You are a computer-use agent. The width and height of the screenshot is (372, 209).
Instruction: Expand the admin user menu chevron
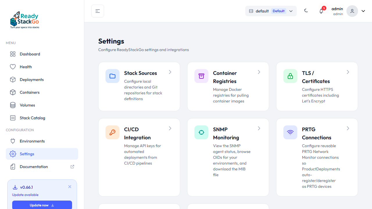pyautogui.click(x=363, y=11)
